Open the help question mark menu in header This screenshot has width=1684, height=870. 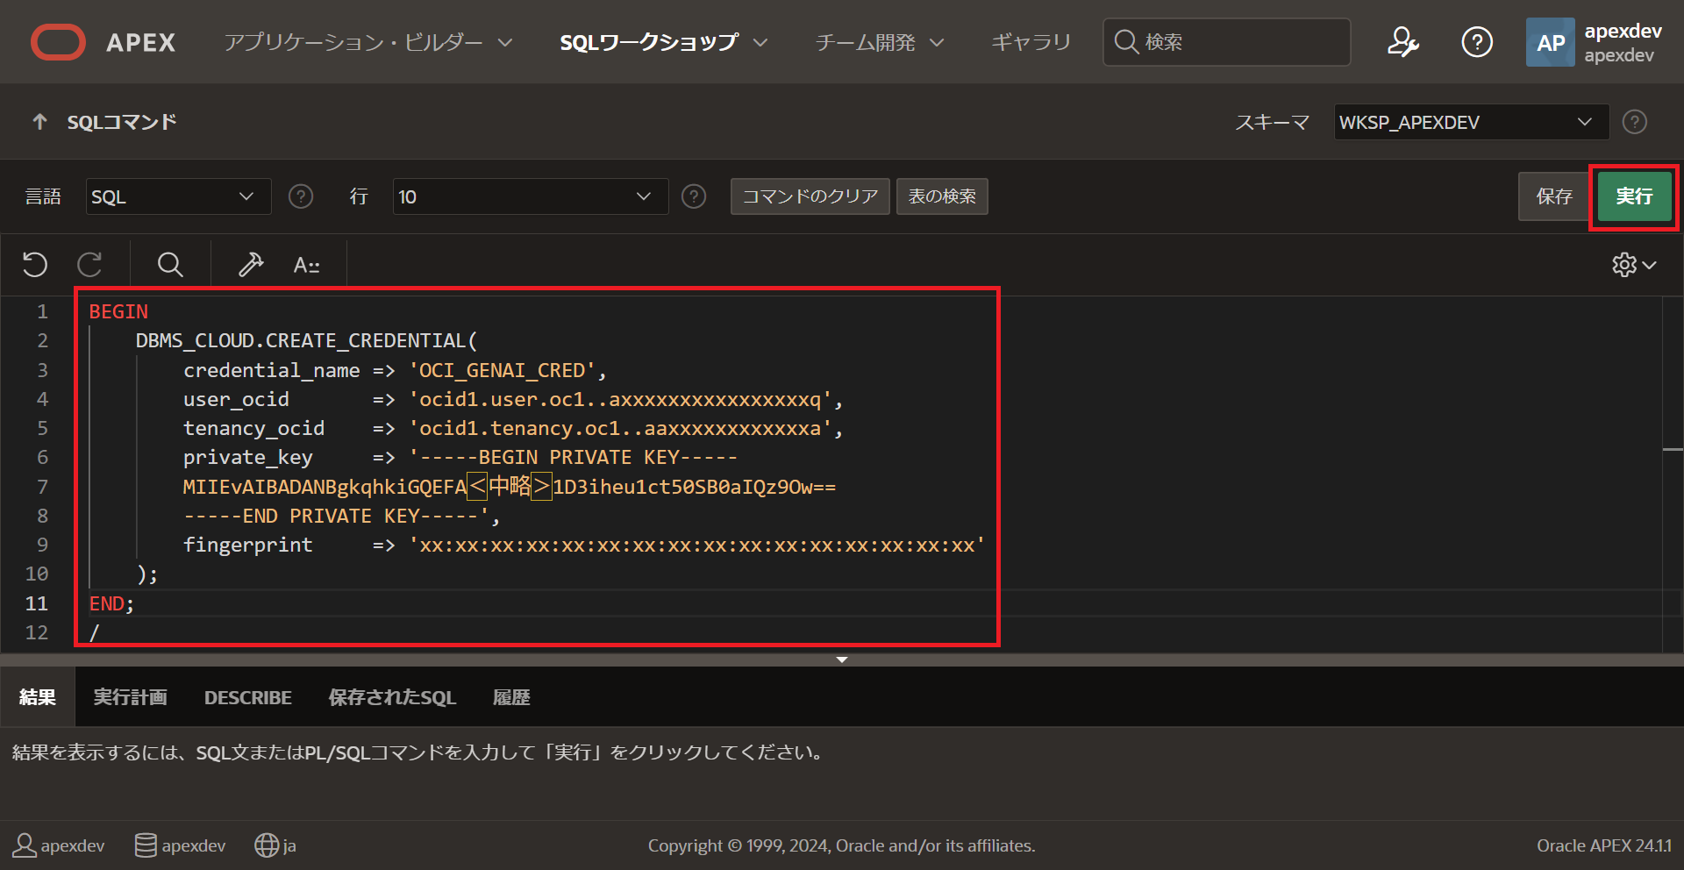click(1477, 42)
